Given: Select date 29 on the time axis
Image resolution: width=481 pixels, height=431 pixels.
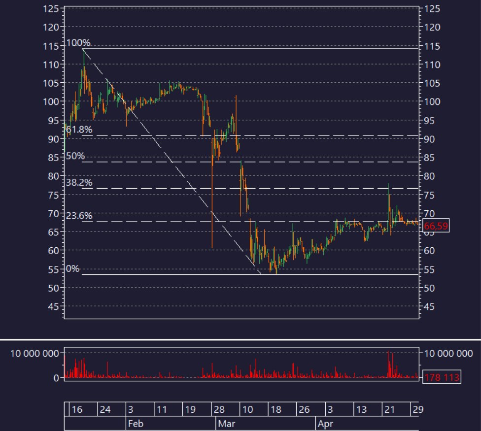Looking at the screenshot, I should tap(418, 409).
